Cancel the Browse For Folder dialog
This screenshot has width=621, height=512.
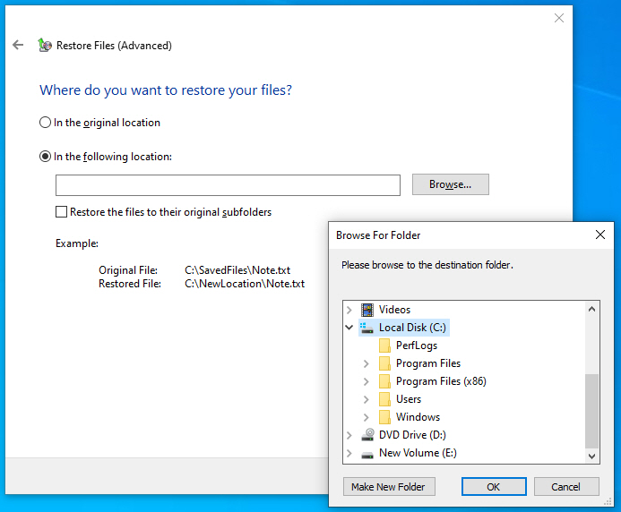566,487
